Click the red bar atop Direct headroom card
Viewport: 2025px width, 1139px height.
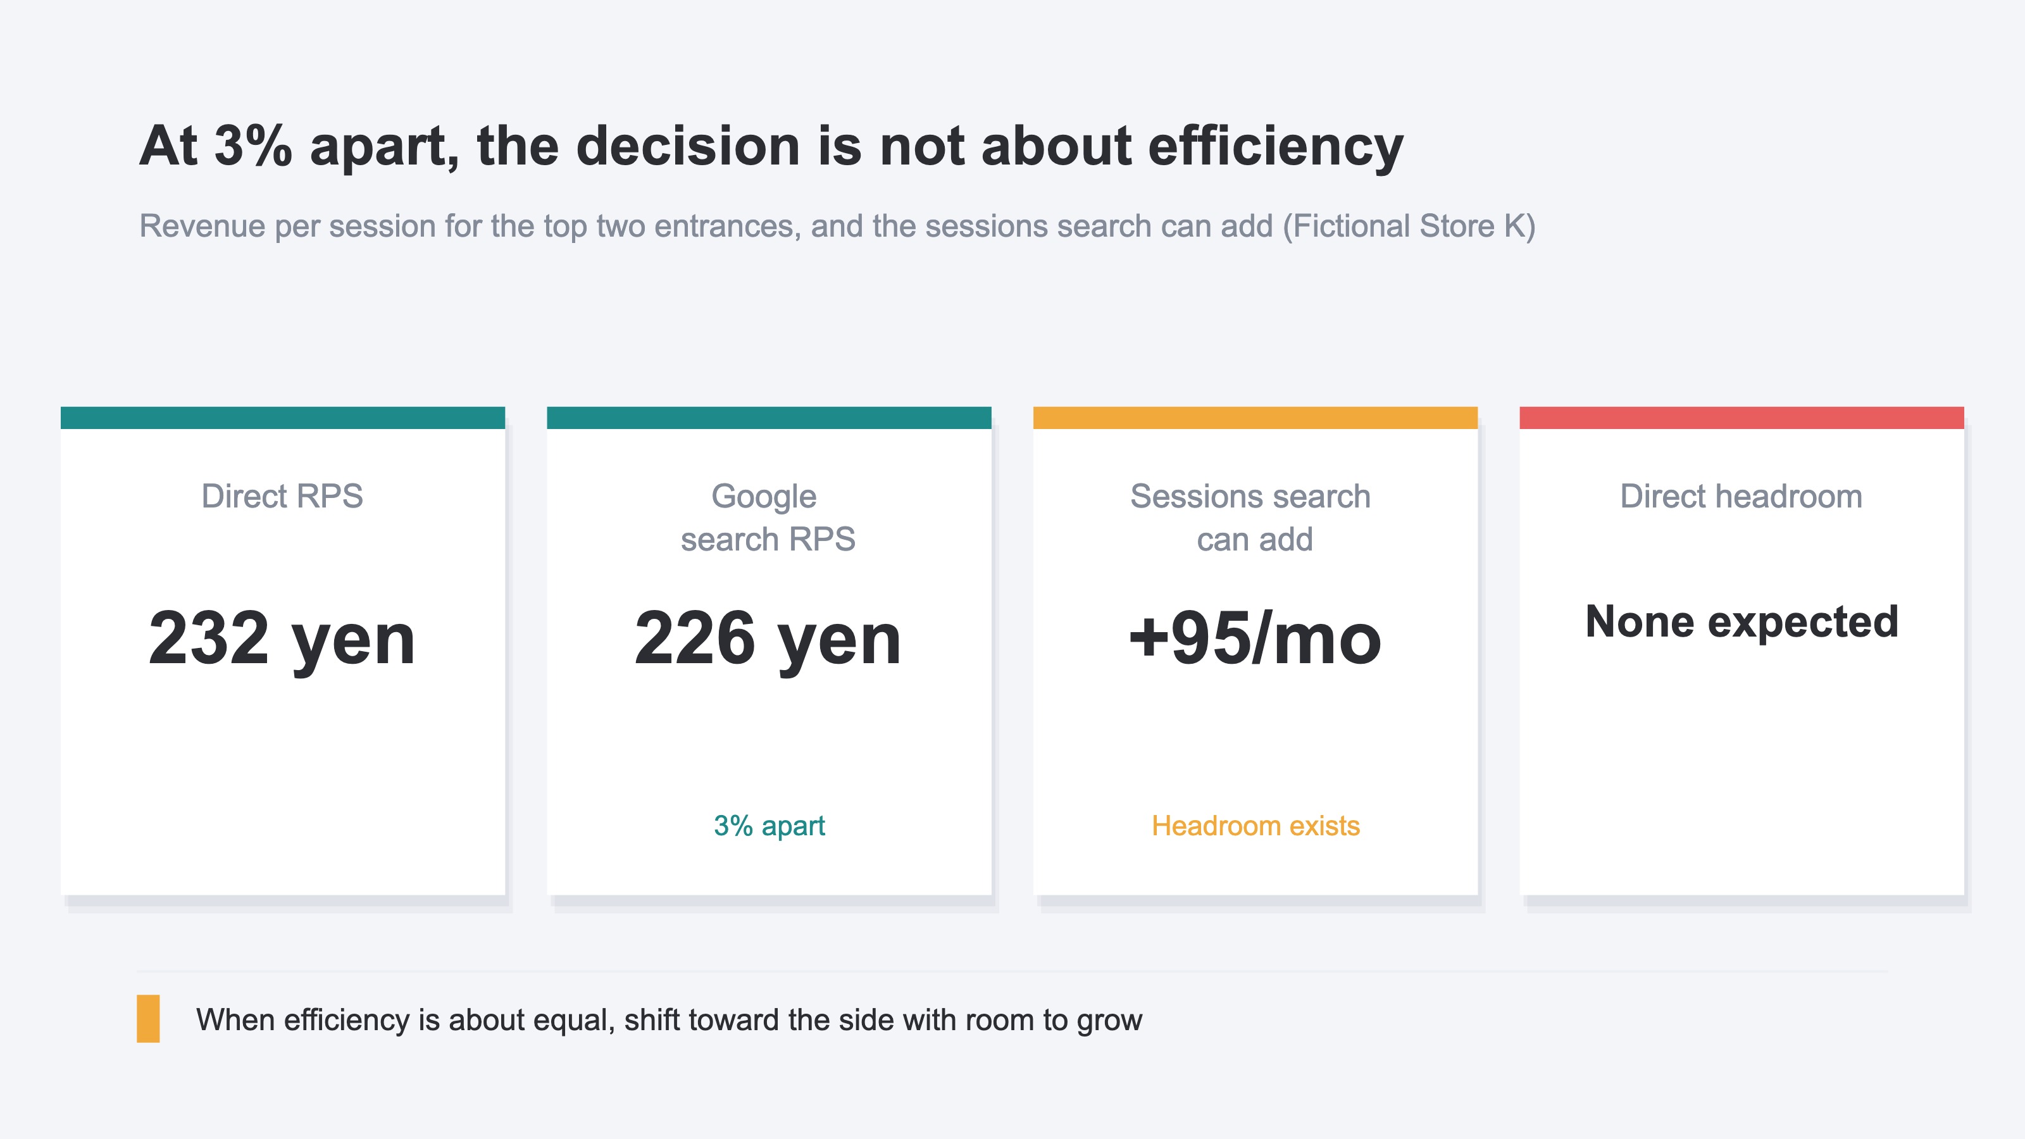click(1741, 418)
